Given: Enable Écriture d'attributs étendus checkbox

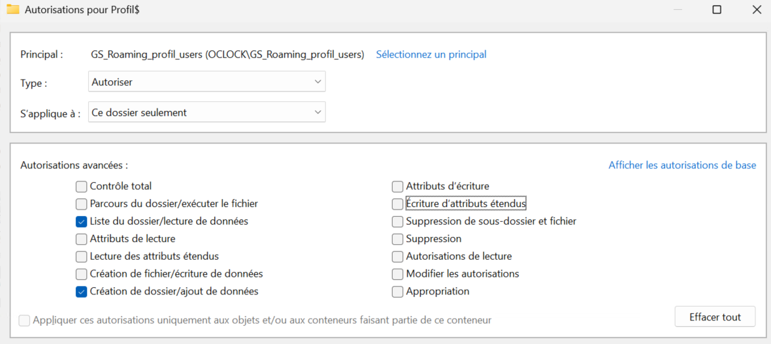Looking at the screenshot, I should [397, 204].
